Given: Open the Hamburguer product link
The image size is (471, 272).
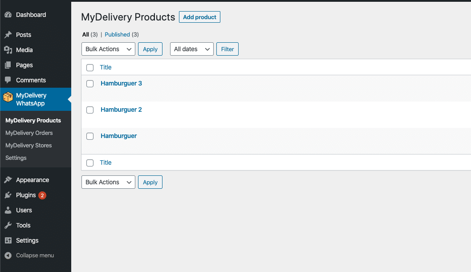Looking at the screenshot, I should click(119, 136).
